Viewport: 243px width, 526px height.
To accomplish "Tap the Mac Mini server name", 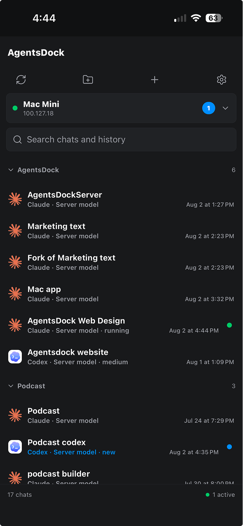I will pyautogui.click(x=41, y=104).
